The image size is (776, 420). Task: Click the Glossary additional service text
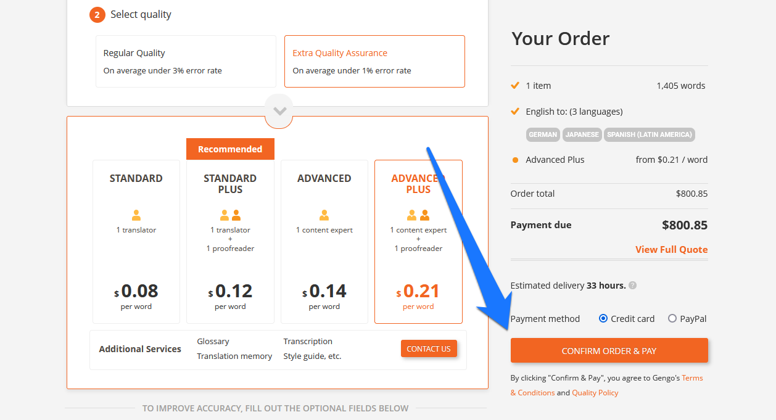point(213,341)
